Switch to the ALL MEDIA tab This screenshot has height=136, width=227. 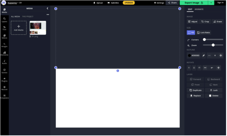click(x=15, y=16)
